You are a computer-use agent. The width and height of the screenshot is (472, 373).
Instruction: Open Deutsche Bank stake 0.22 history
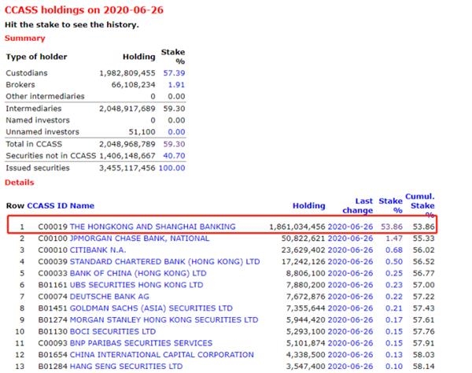(394, 297)
